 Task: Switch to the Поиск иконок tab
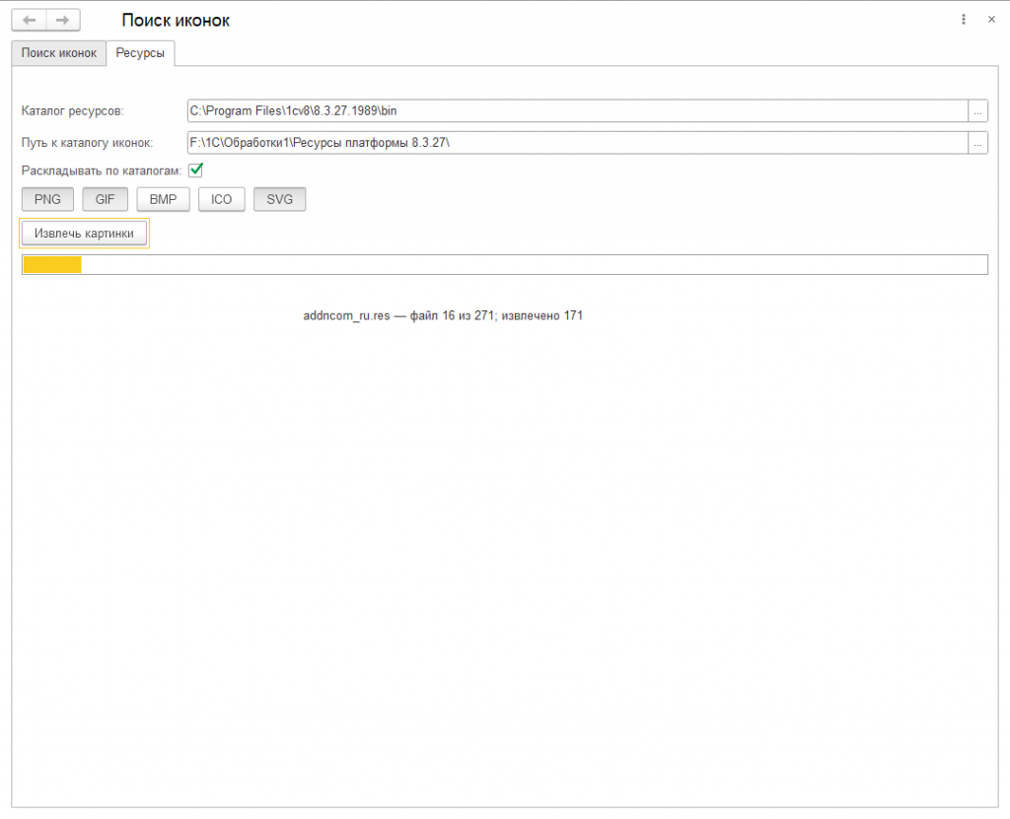[58, 53]
